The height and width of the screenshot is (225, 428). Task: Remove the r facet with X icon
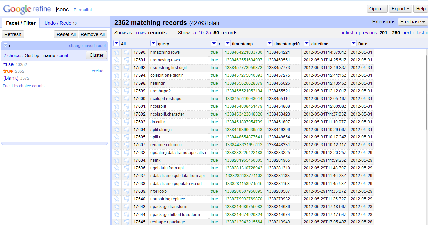pyautogui.click(x=6, y=45)
